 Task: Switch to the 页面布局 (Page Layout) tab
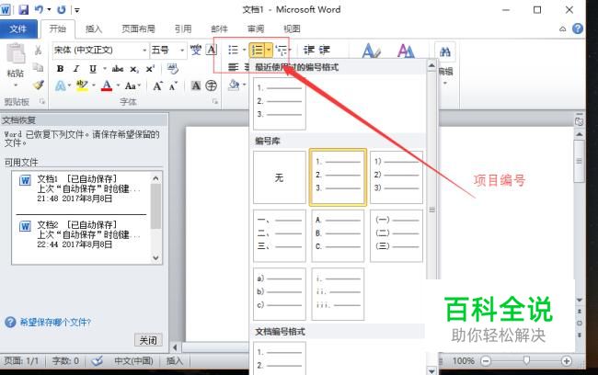click(x=138, y=29)
